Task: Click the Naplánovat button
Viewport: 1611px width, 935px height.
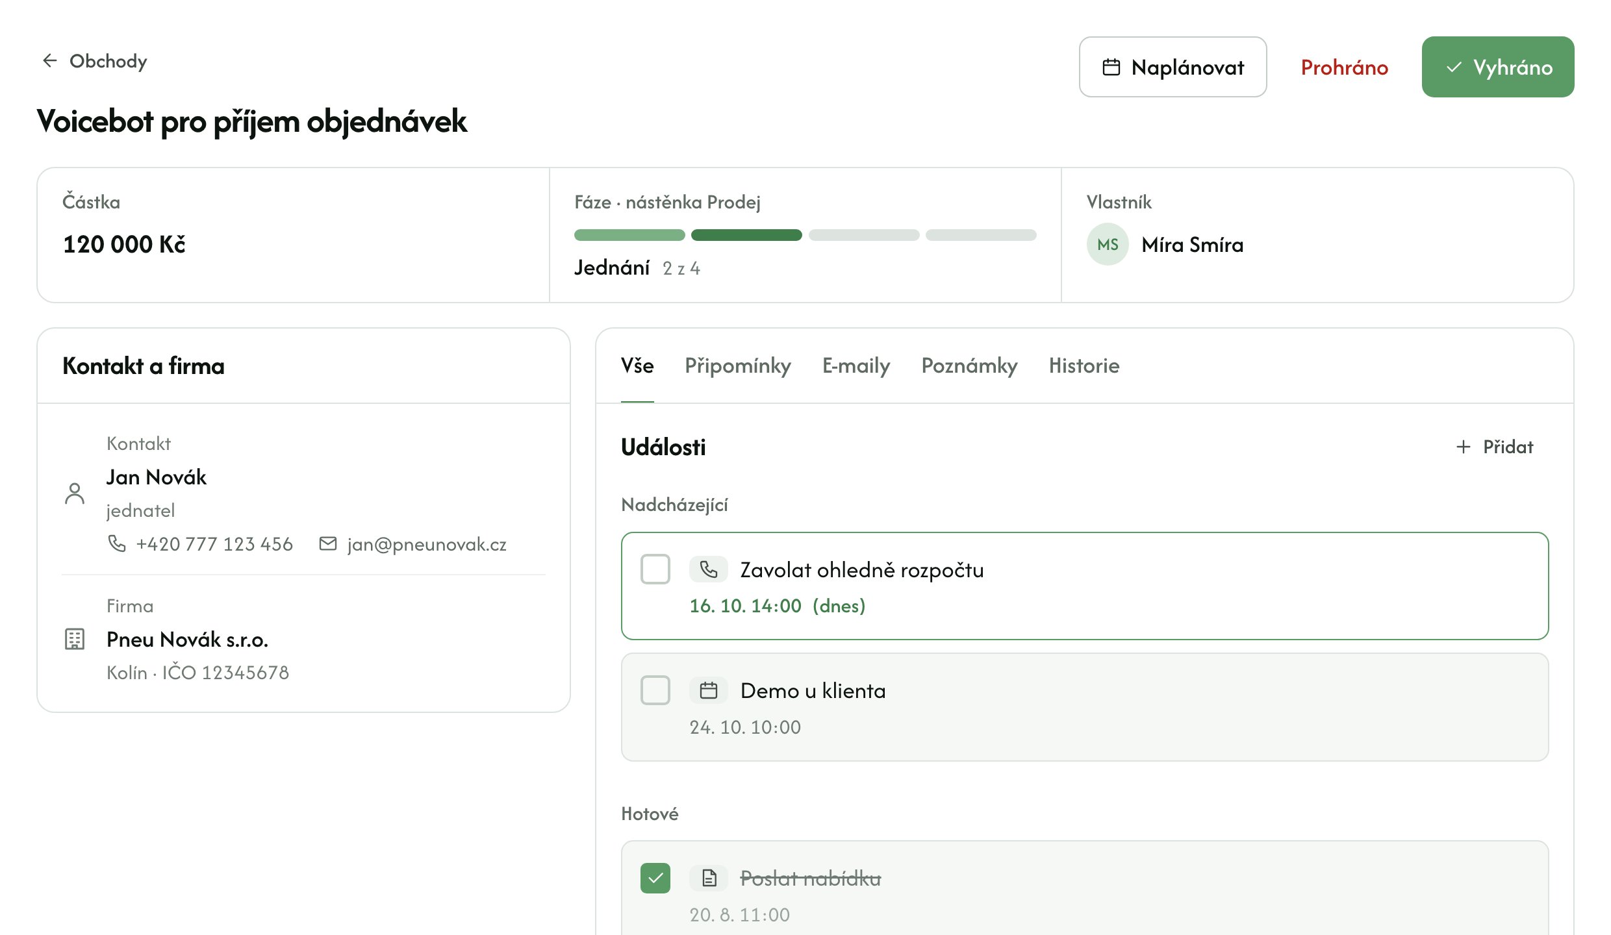Action: (x=1173, y=67)
